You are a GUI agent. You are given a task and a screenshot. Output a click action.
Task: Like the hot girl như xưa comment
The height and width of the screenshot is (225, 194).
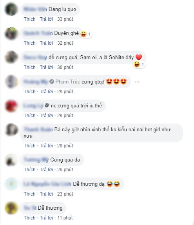coord(29,146)
